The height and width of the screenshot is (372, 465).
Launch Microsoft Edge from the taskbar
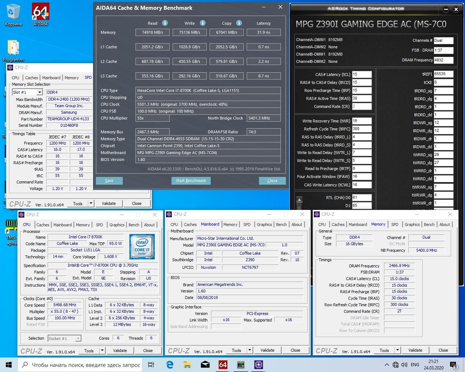point(170,365)
